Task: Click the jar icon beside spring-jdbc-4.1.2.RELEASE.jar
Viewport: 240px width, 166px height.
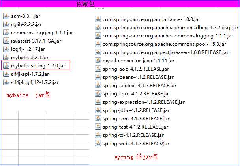Action: click(x=98, y=110)
